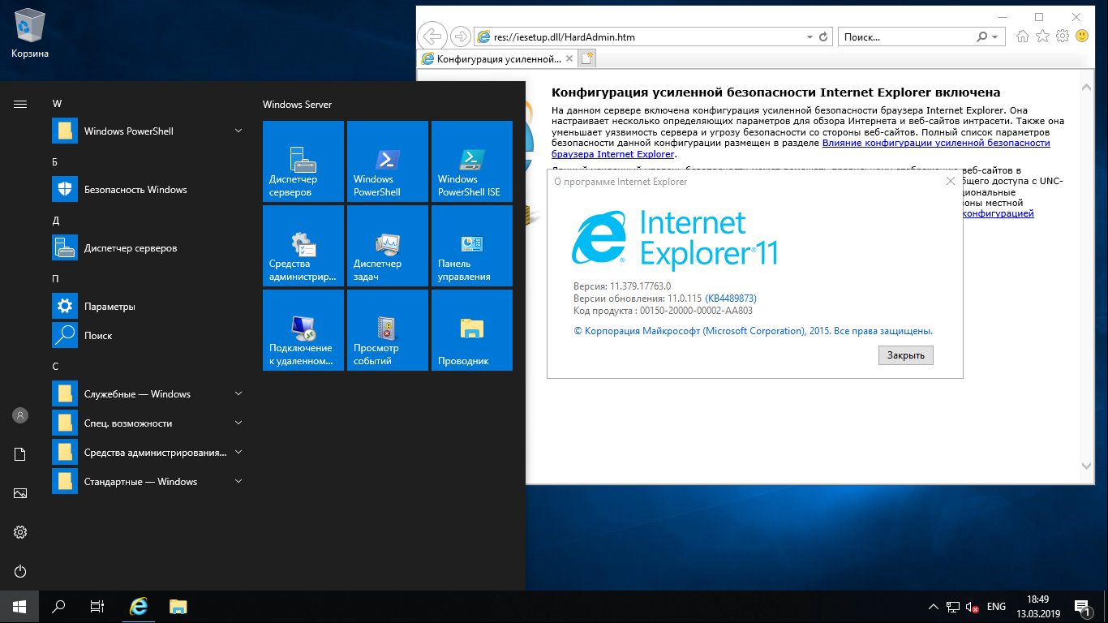Viewport: 1108px width, 623px height.
Task: Open the Панель управления tile
Action: [x=472, y=246]
